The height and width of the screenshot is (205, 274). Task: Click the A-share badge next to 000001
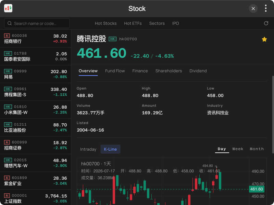pyautogui.click(x=7, y=196)
